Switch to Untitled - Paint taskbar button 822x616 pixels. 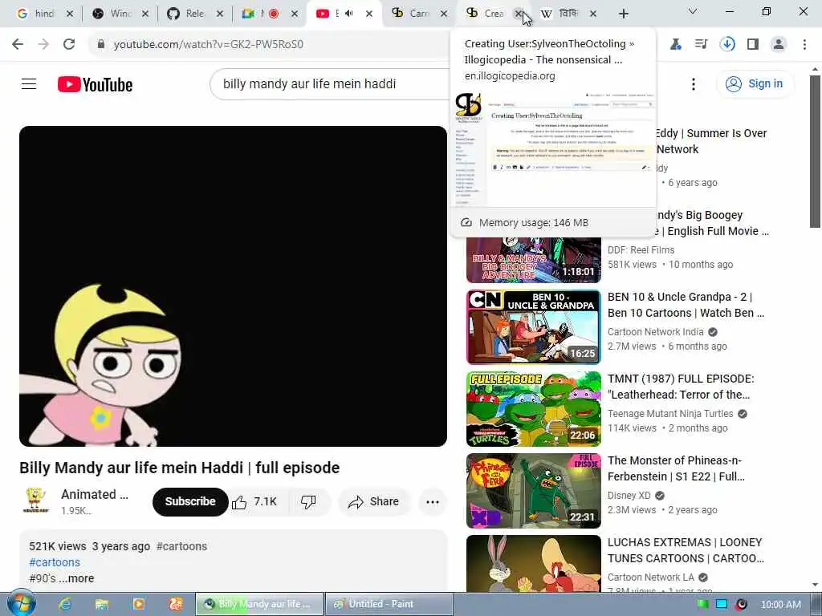(389, 604)
